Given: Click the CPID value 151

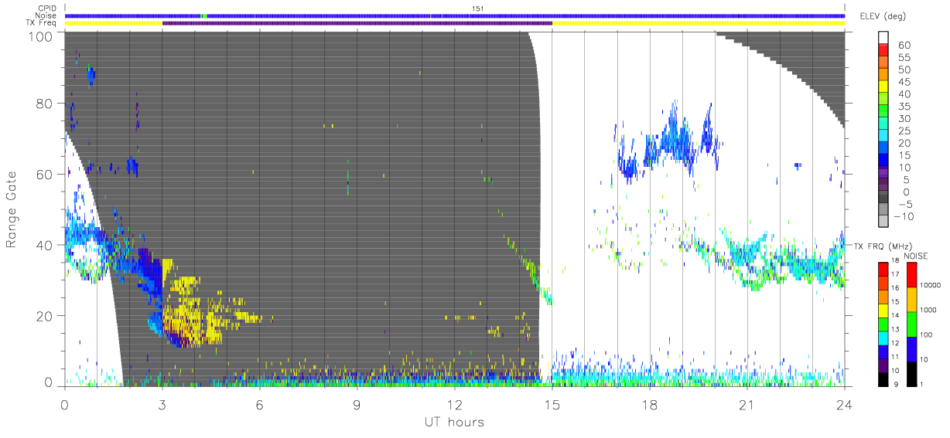Looking at the screenshot, I should click(x=477, y=9).
